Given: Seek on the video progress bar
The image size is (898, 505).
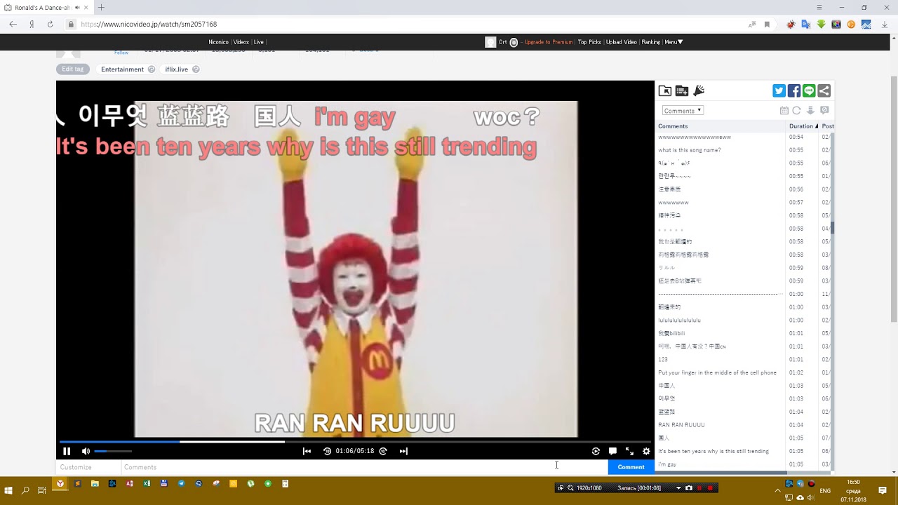Looking at the screenshot, I should point(355,441).
